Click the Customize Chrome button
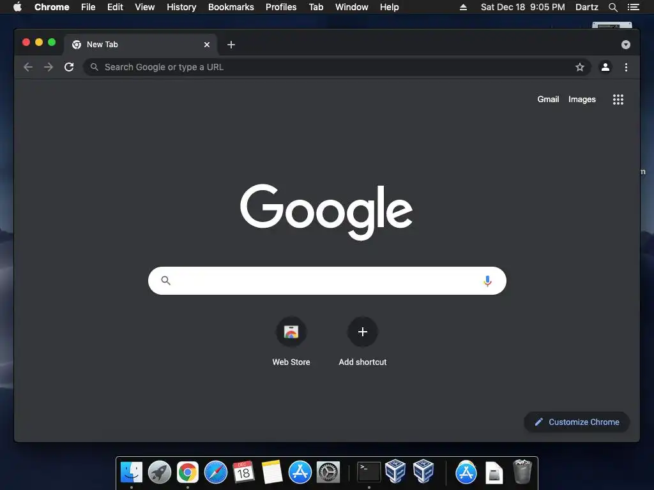Viewport: 654px width, 490px height. point(577,422)
